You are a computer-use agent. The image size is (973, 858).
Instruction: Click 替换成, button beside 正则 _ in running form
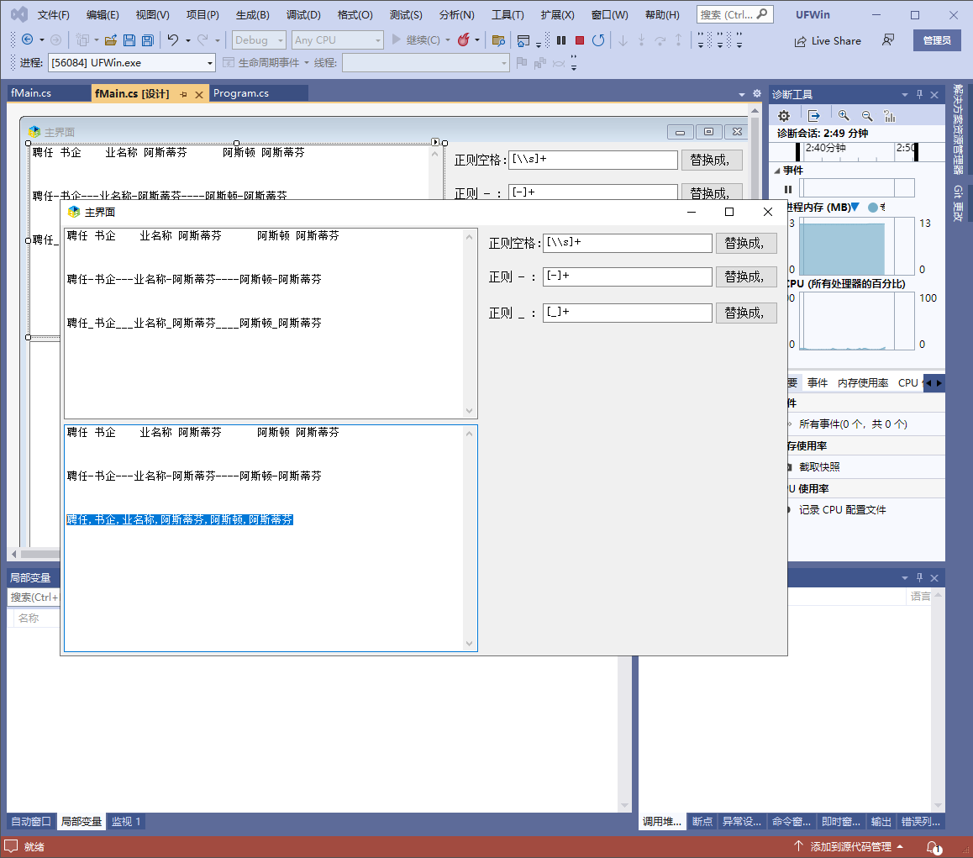pos(745,313)
